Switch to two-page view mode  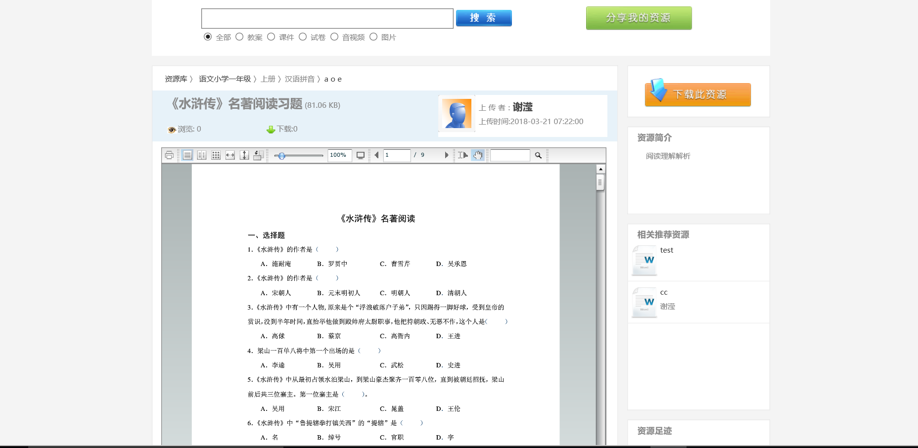tap(202, 155)
